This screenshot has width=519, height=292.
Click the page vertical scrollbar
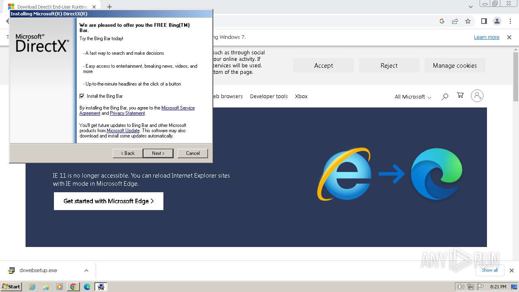tap(516, 76)
